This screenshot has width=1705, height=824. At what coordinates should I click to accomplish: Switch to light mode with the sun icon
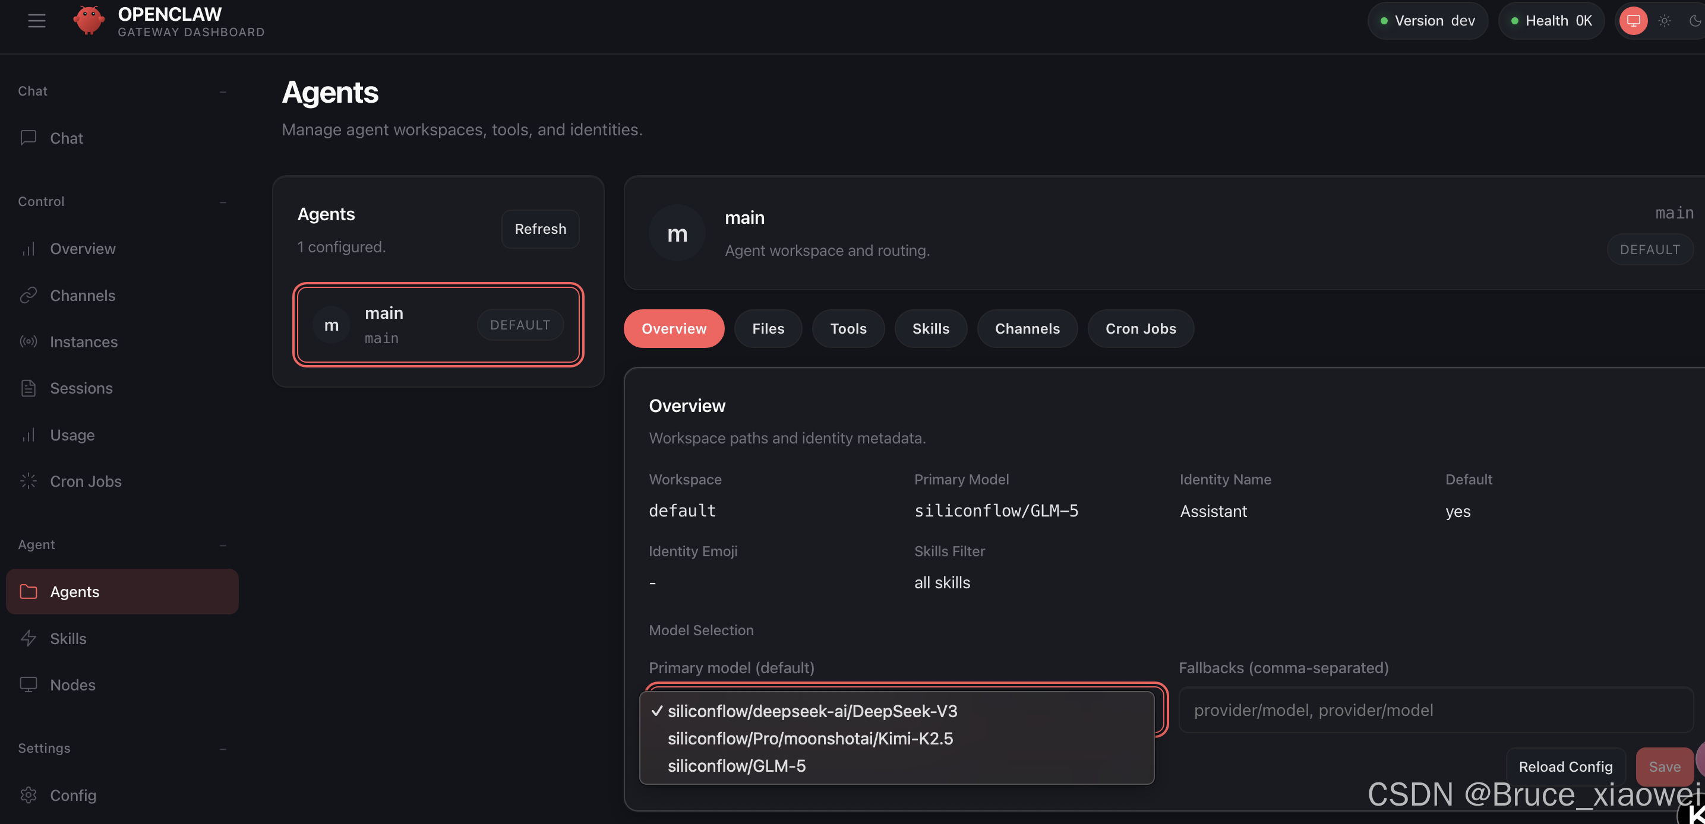(1666, 20)
